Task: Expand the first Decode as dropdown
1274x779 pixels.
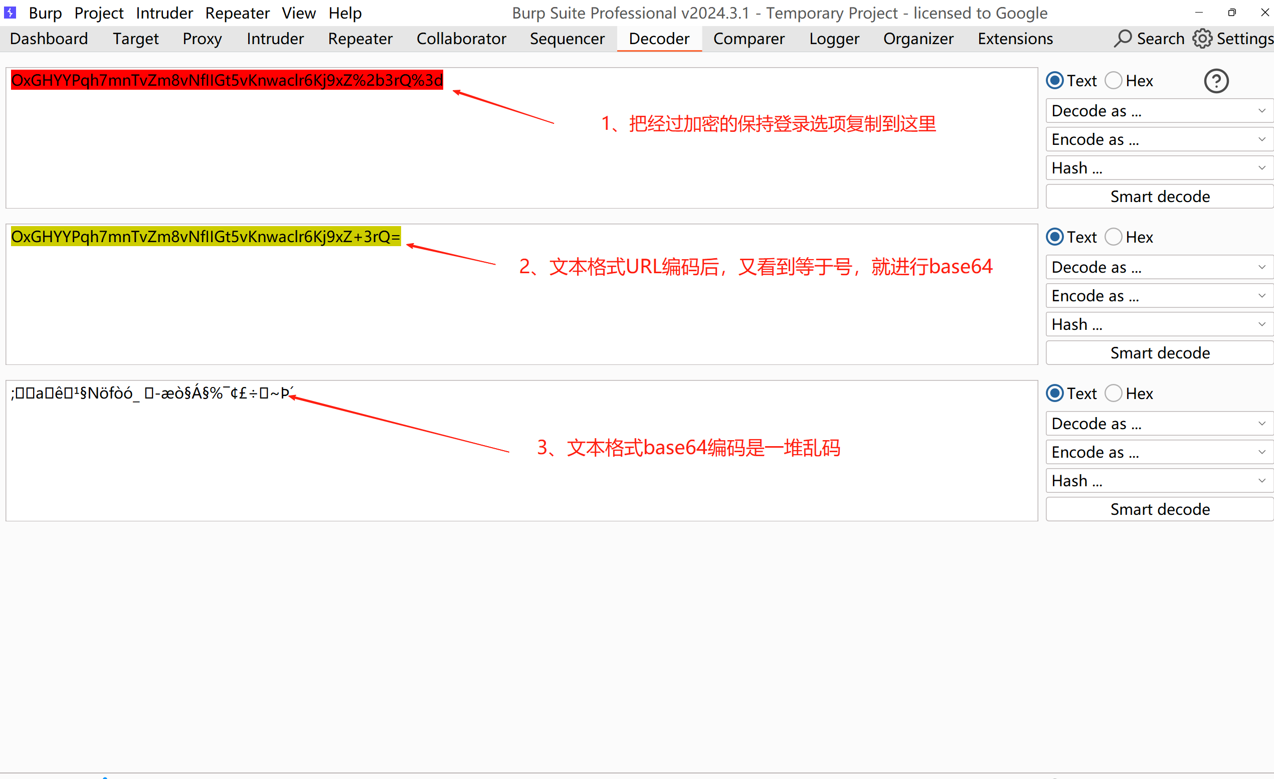Action: [1158, 111]
